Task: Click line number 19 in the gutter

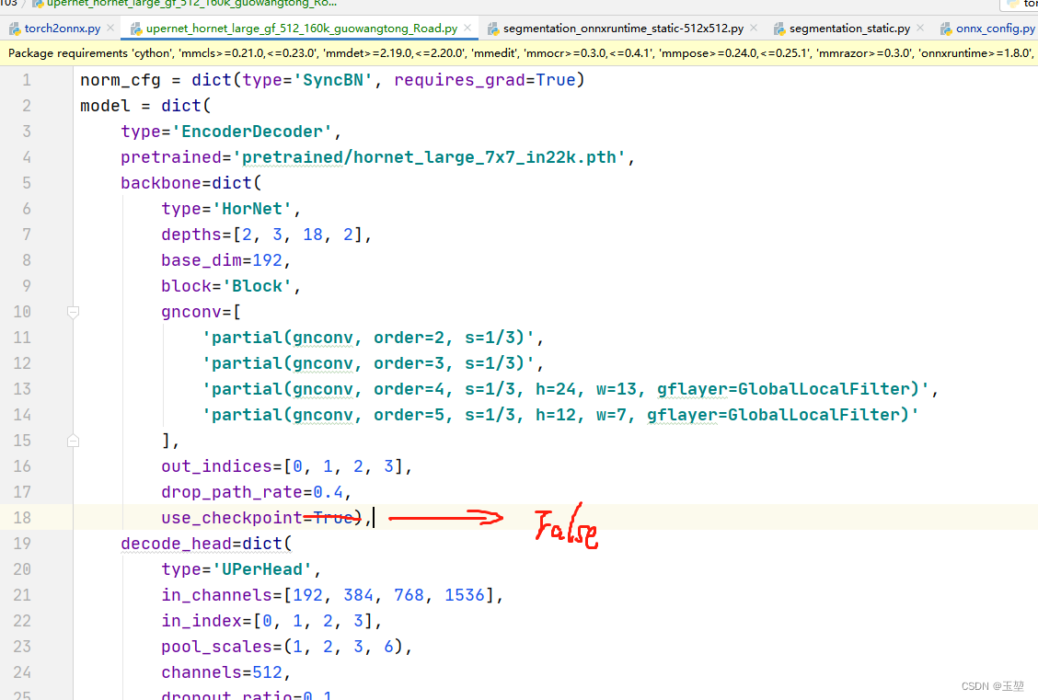Action: point(22,544)
